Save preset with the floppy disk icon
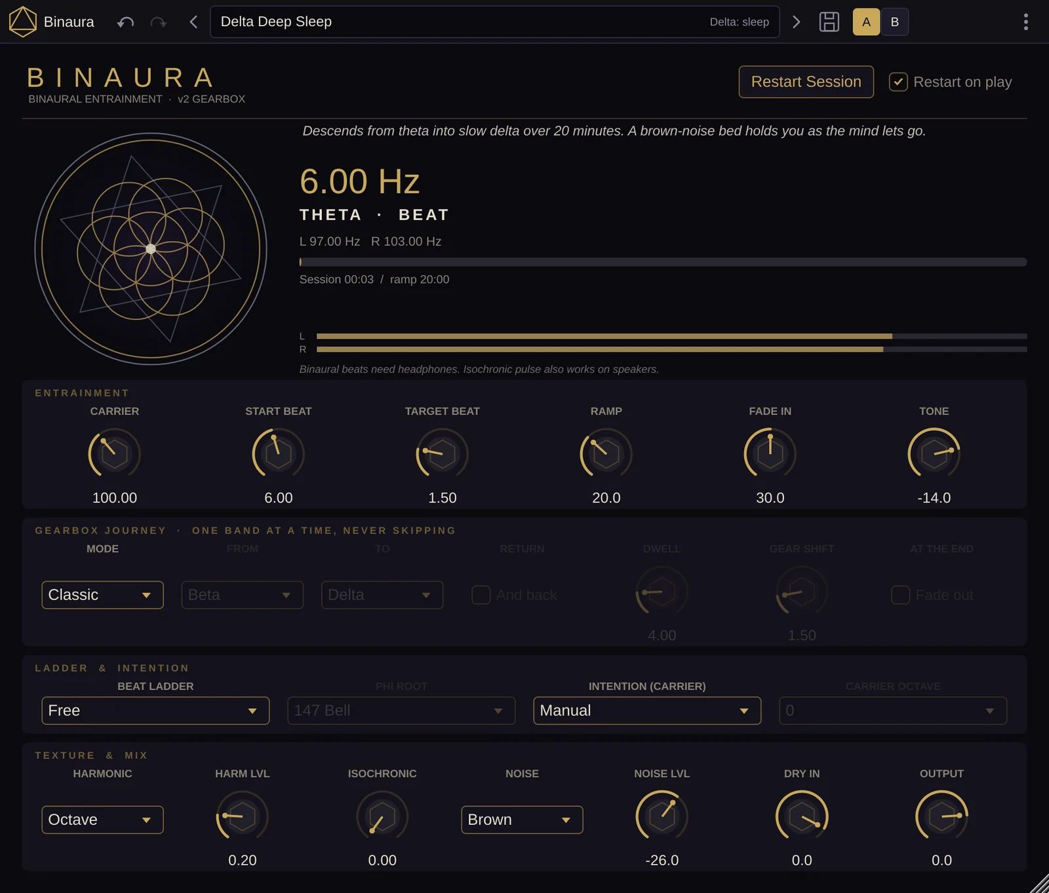1049x893 pixels. click(x=829, y=22)
